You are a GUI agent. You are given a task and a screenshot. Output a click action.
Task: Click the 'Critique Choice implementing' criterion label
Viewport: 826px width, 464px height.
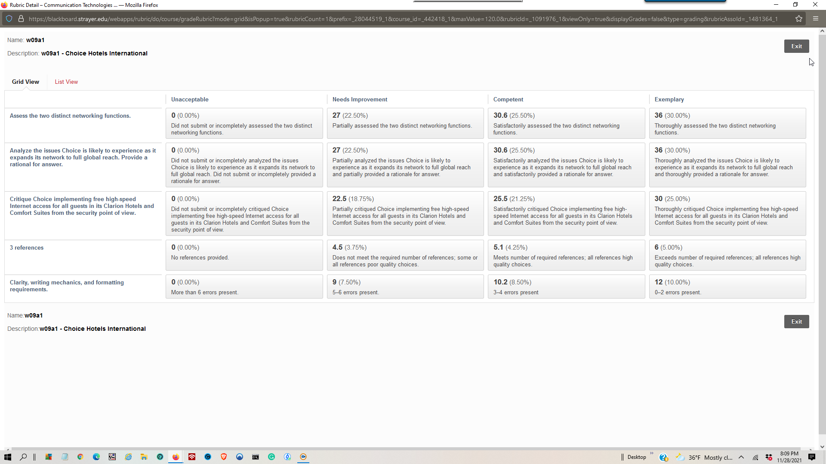click(82, 206)
